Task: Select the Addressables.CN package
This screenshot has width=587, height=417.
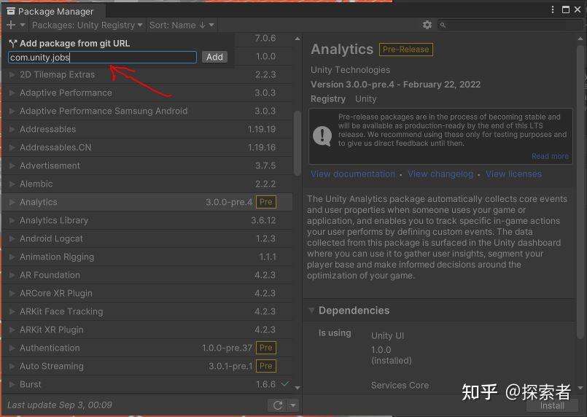Action: pos(147,147)
